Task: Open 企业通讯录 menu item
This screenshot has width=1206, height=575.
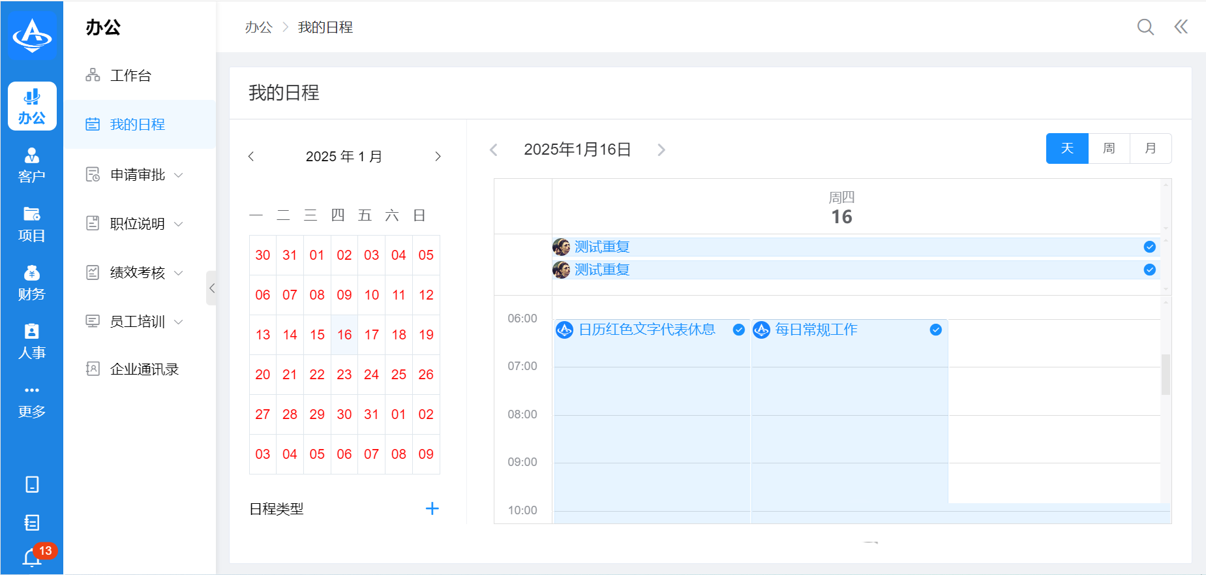Action: click(140, 369)
